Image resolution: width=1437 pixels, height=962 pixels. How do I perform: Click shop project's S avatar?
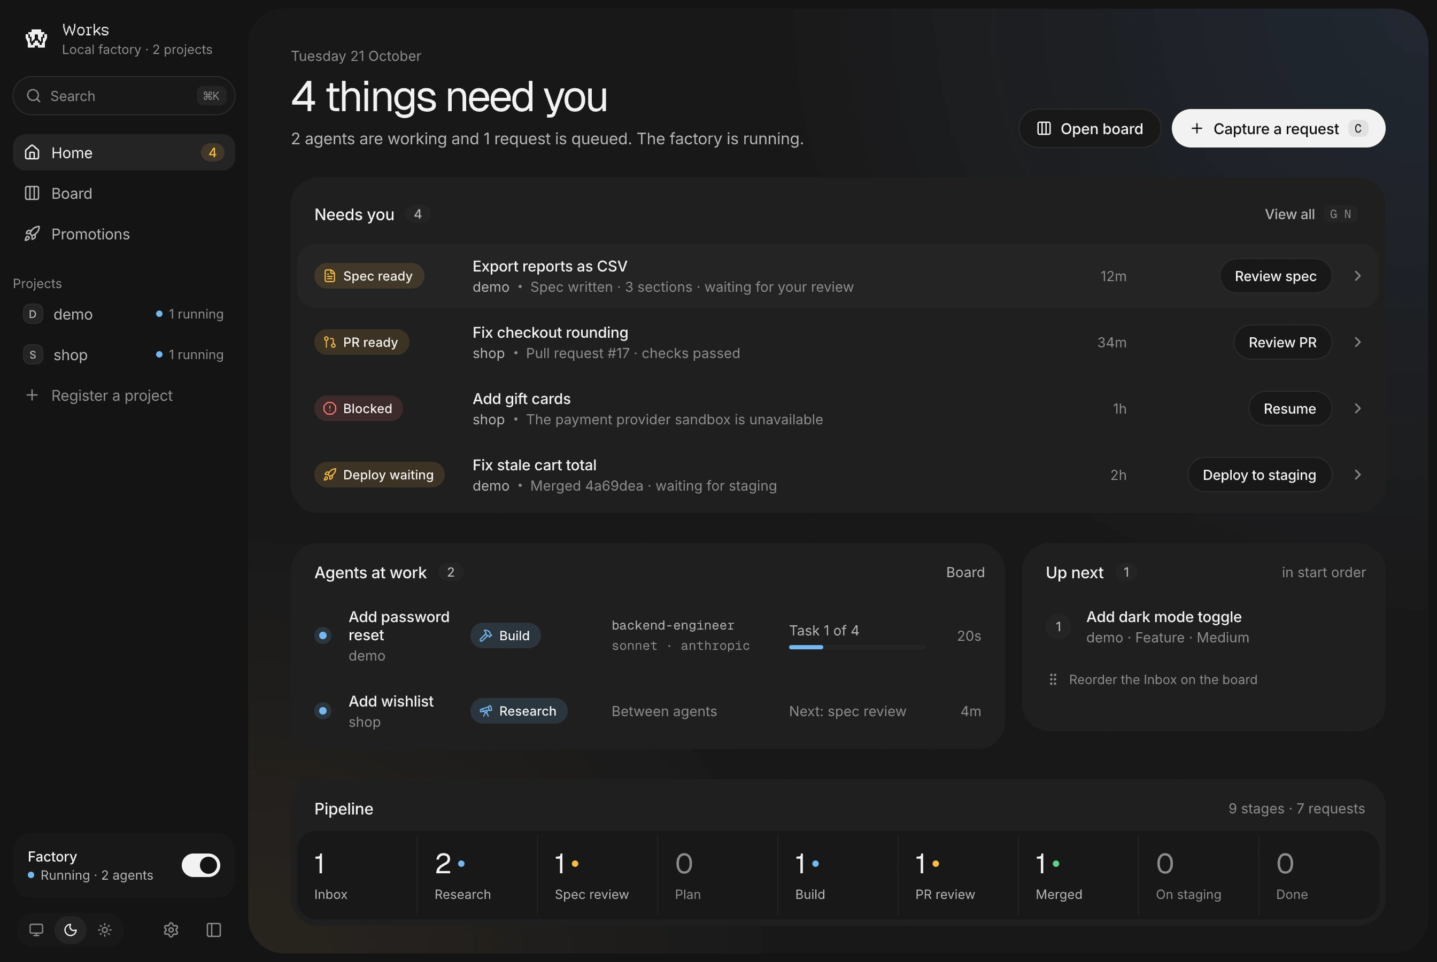33,355
